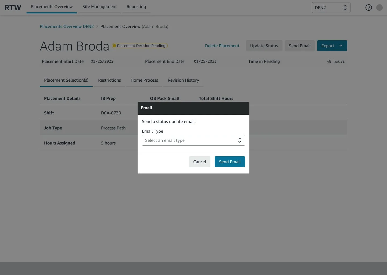Click the Job Type row label

(53, 128)
